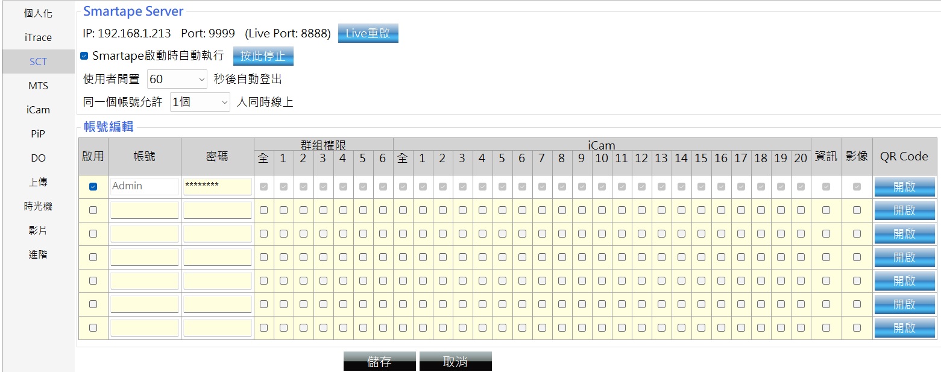The width and height of the screenshot is (941, 372).
Task: Click fifth row QR Code 開啟 button
Action: (904, 281)
